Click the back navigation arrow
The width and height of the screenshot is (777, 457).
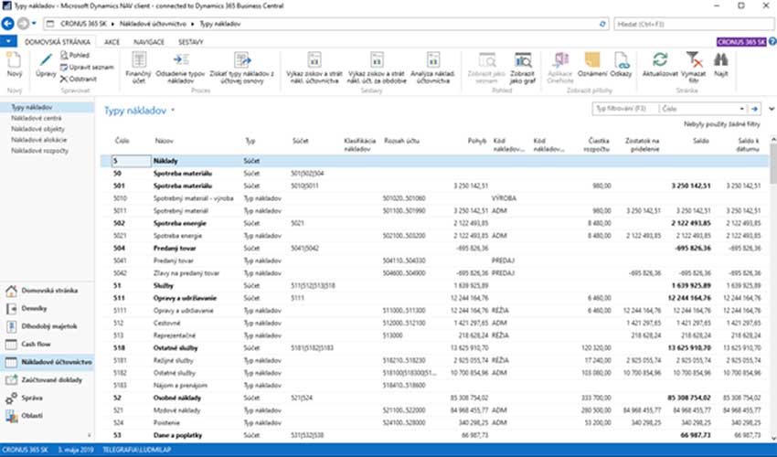click(x=7, y=23)
